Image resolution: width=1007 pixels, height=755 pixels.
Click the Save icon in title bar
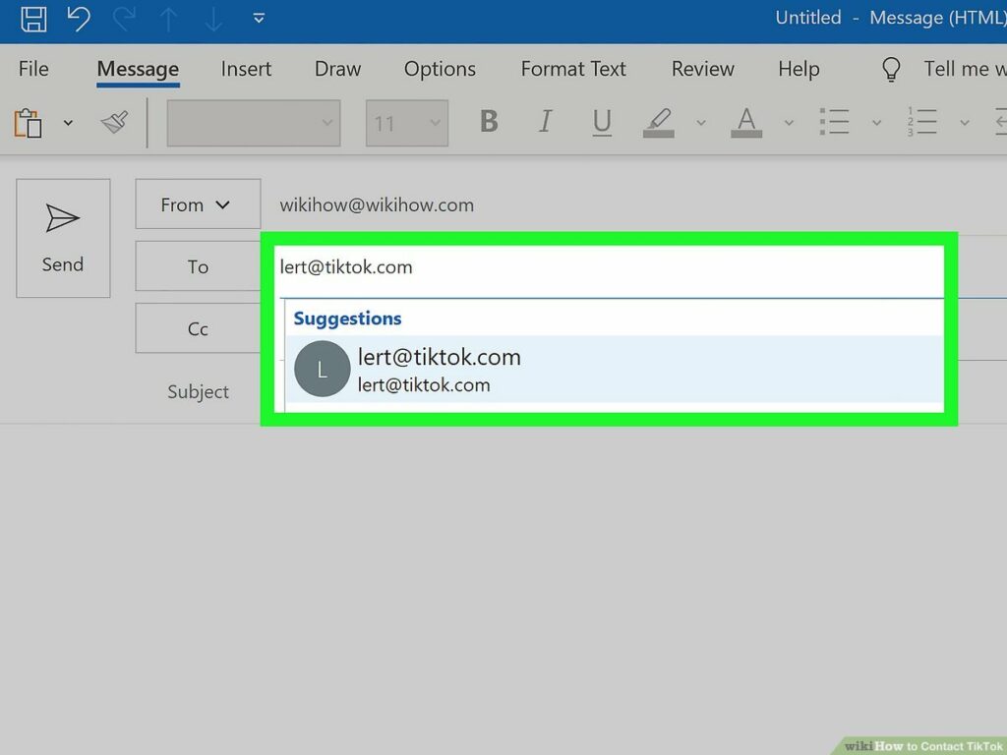point(33,19)
